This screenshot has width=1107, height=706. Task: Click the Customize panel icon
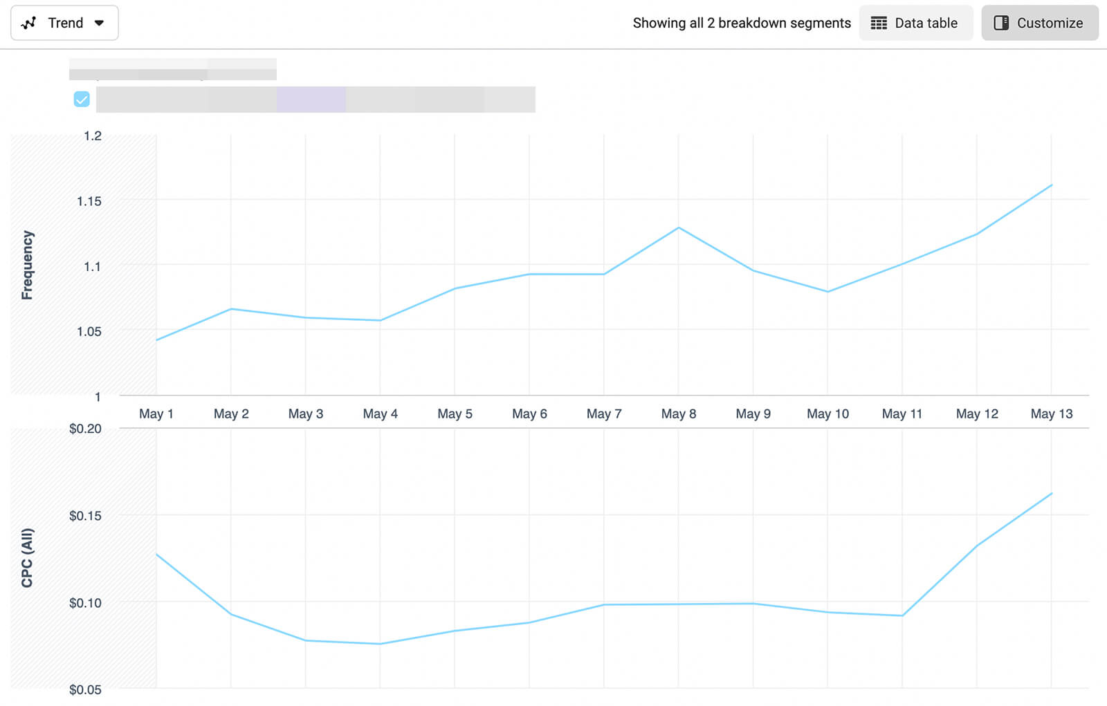click(1000, 23)
